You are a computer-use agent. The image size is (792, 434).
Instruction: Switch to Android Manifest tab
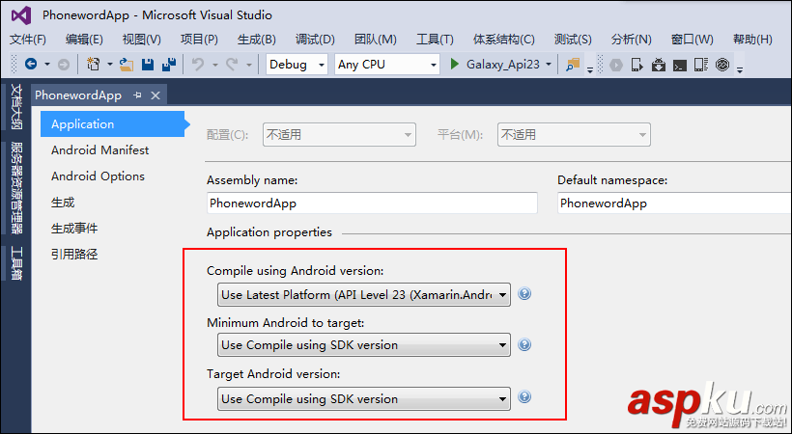pyautogui.click(x=99, y=150)
